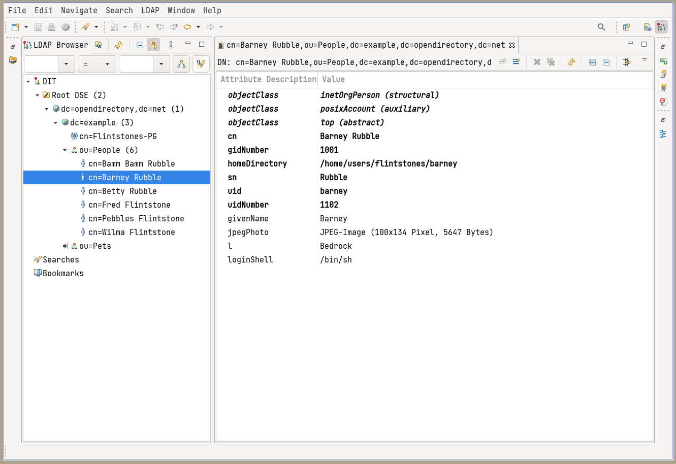Open the quick search attribute dropdown
The height and width of the screenshot is (464, 676).
pyautogui.click(x=66, y=64)
